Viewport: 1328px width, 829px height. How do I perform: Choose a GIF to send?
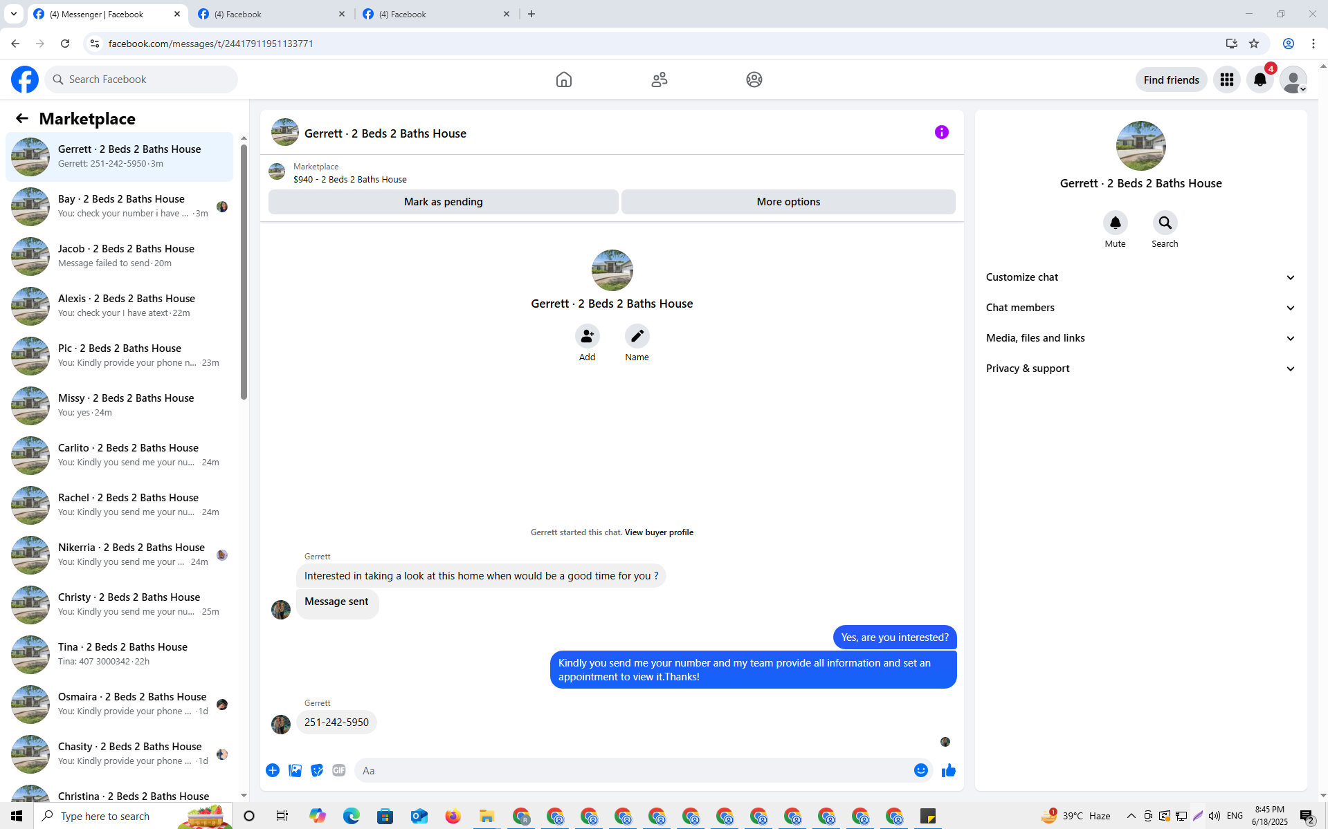pyautogui.click(x=339, y=770)
